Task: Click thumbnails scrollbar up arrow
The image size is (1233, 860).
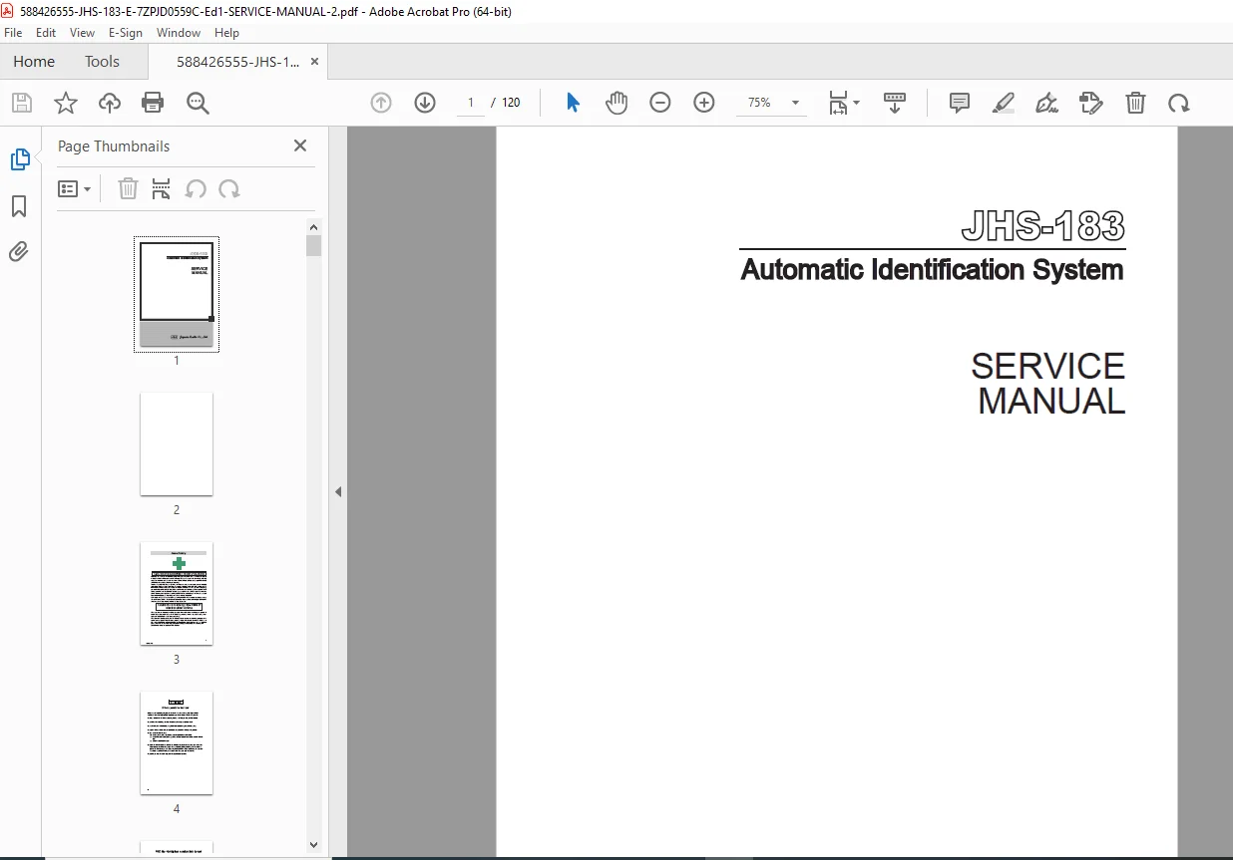Action: coord(314,227)
